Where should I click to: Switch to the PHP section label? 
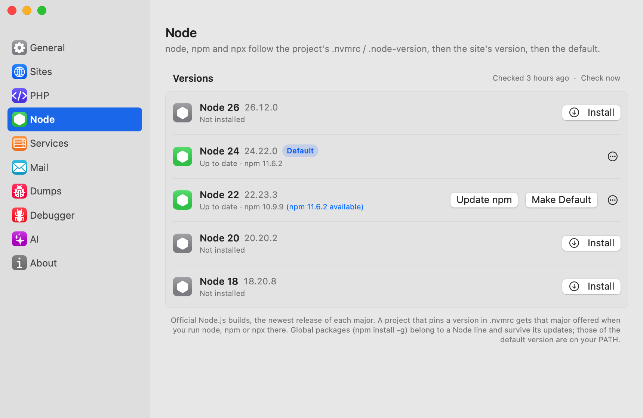tap(40, 96)
